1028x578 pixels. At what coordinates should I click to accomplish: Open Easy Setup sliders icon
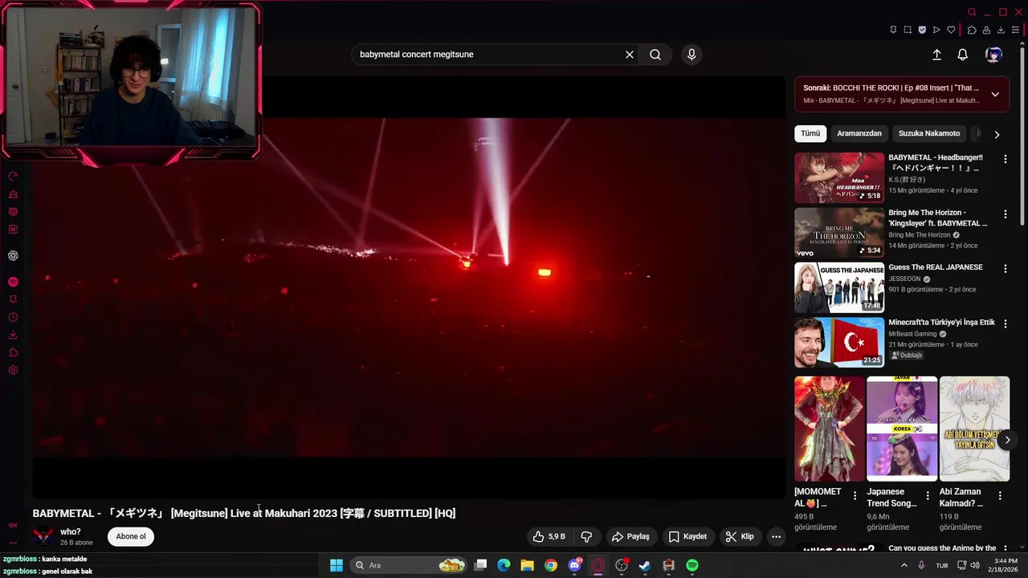point(1015,30)
